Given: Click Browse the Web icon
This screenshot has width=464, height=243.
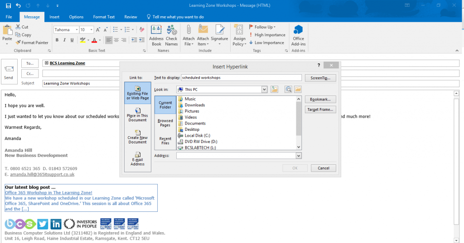Looking at the screenshot, I should (288, 89).
